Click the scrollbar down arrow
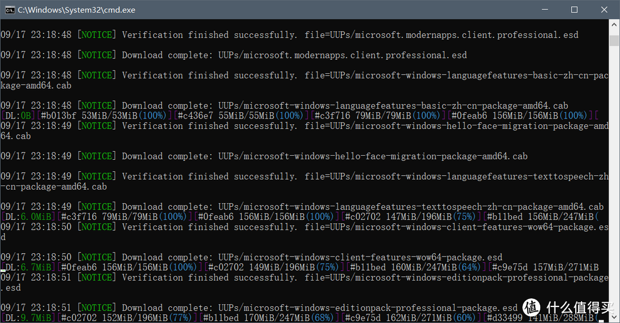 coord(614,318)
